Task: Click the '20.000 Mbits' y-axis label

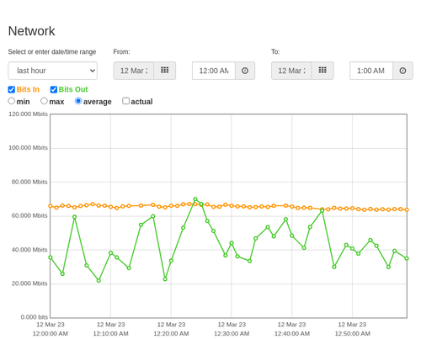Action: pos(29,283)
